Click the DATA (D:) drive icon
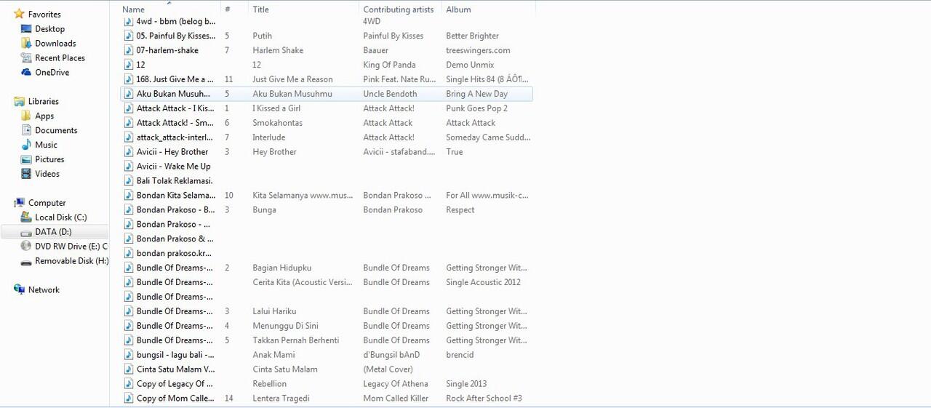This screenshot has height=408, width=931. (x=26, y=232)
